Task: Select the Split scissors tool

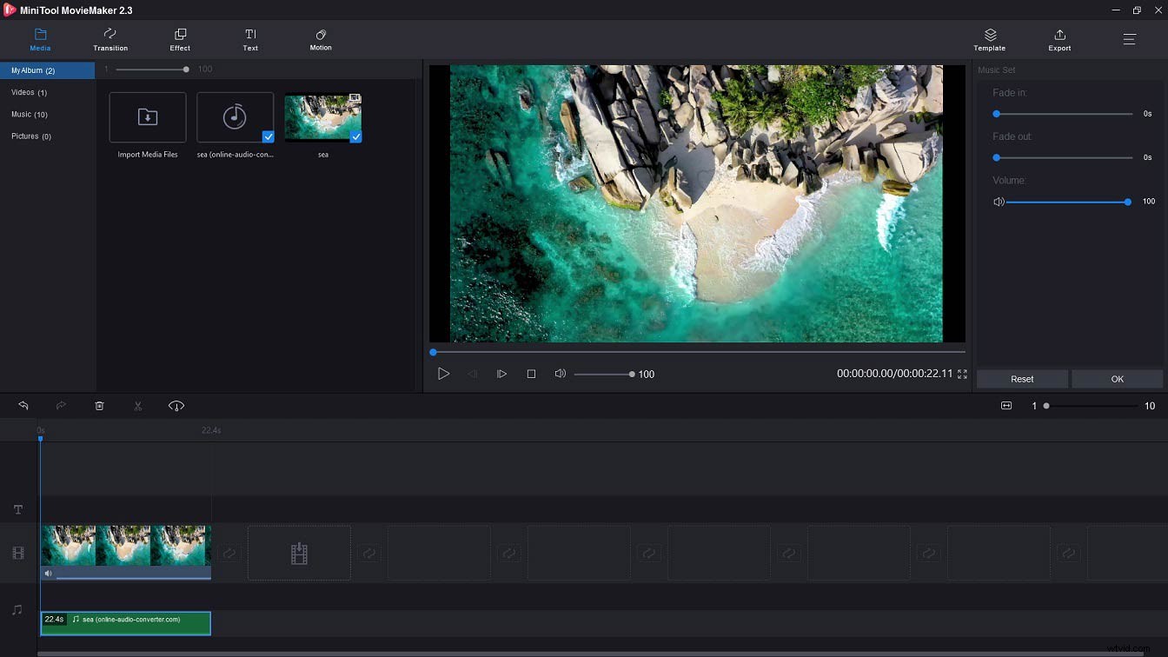Action: 137,405
